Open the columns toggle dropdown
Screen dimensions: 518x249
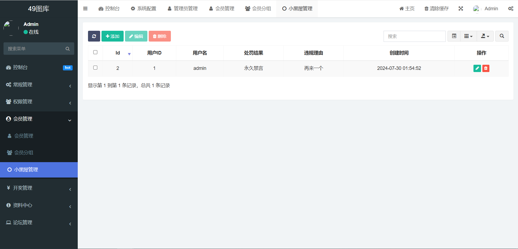click(468, 36)
